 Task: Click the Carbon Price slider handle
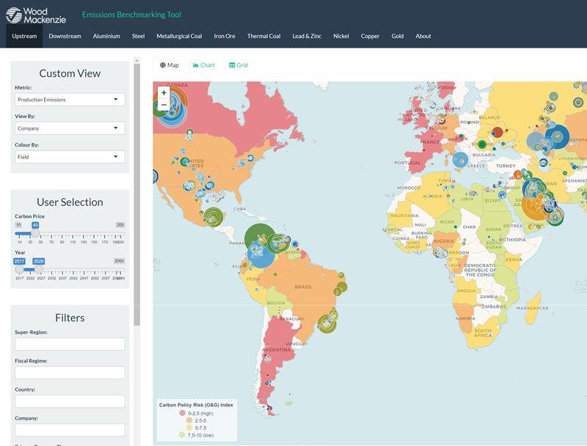(34, 233)
